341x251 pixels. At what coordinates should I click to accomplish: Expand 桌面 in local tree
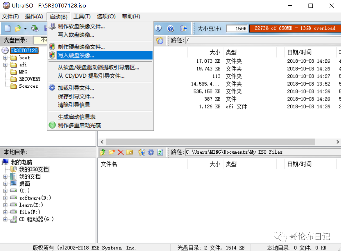pos(5,184)
